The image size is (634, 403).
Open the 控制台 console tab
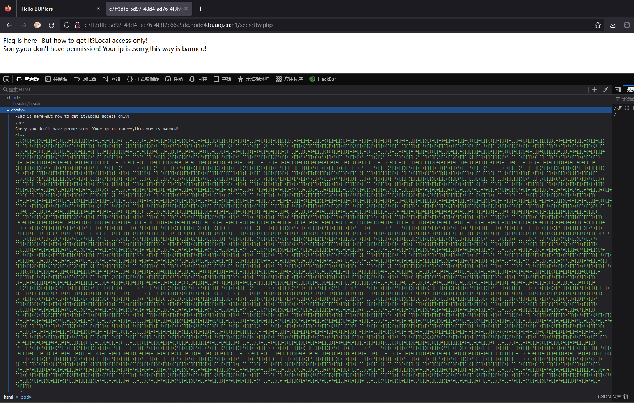[56, 79]
